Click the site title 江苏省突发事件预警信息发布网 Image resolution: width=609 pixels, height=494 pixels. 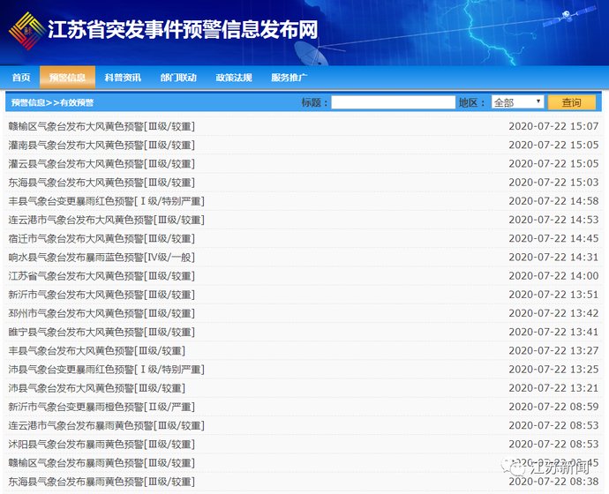[183, 29]
